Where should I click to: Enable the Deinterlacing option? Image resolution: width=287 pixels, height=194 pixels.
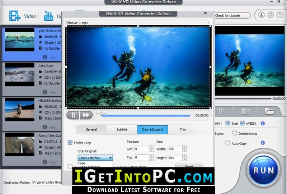235,133
